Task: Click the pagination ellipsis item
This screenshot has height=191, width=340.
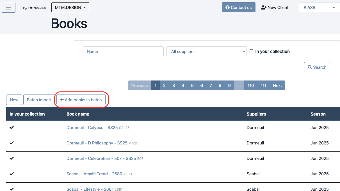Action: 239,85
